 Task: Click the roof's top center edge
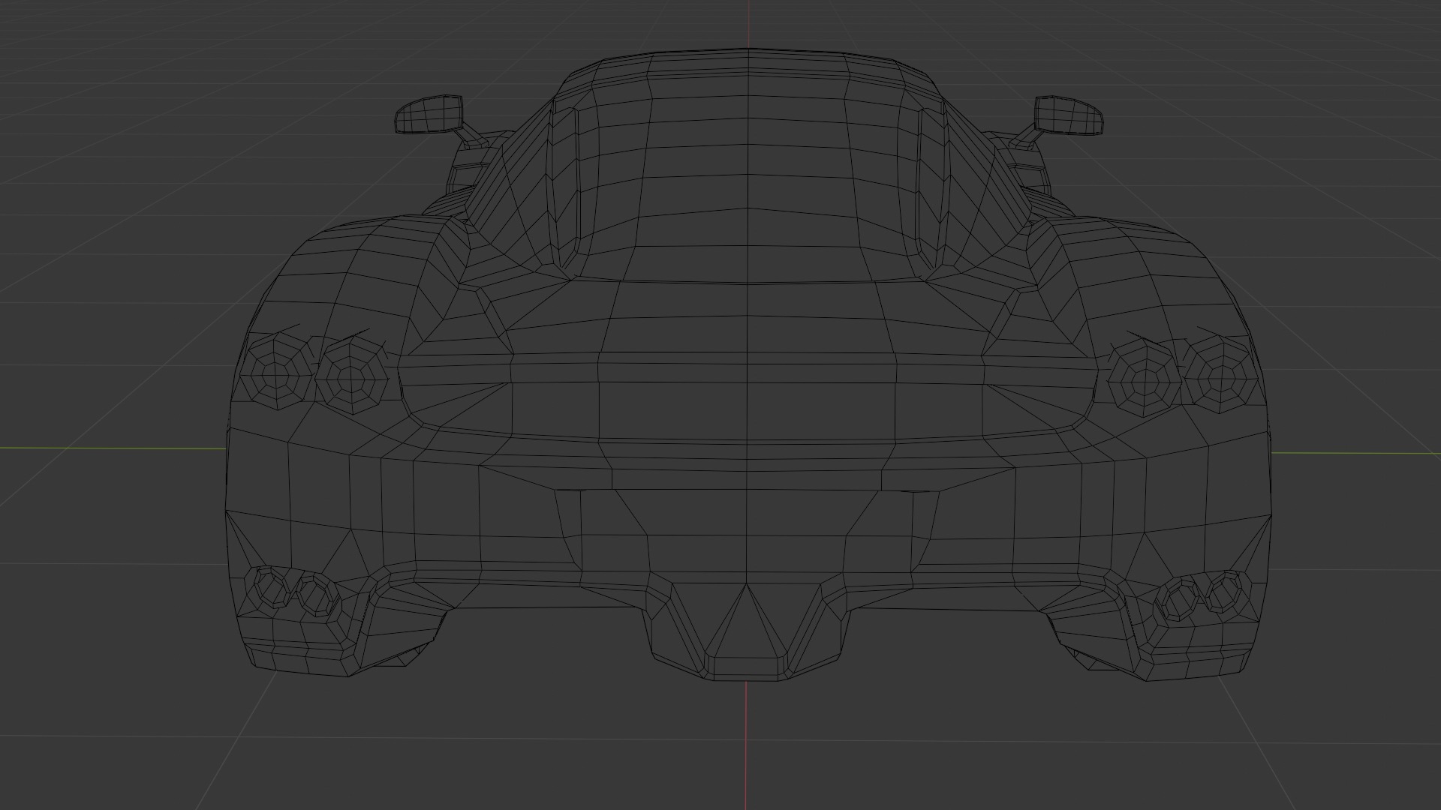pos(748,49)
